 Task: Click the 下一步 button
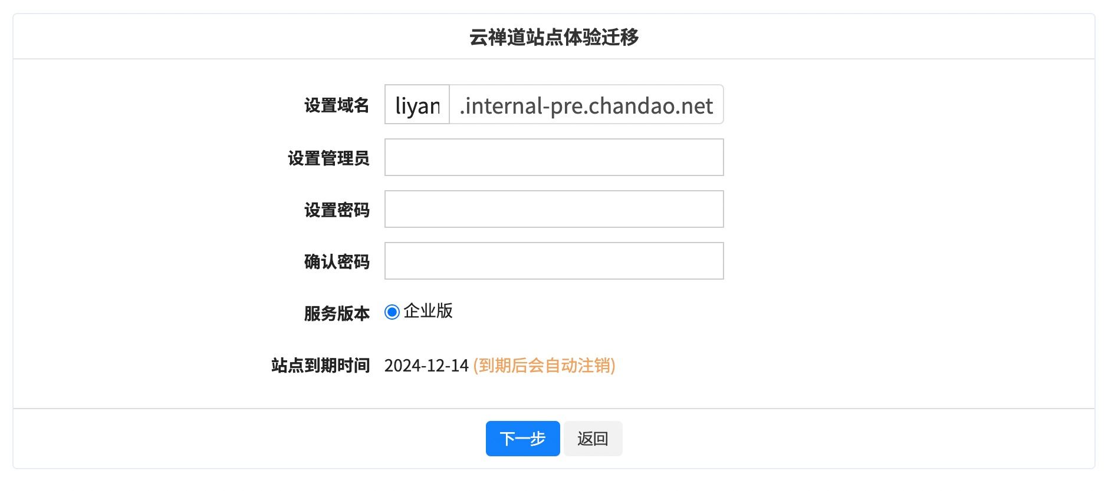(522, 439)
